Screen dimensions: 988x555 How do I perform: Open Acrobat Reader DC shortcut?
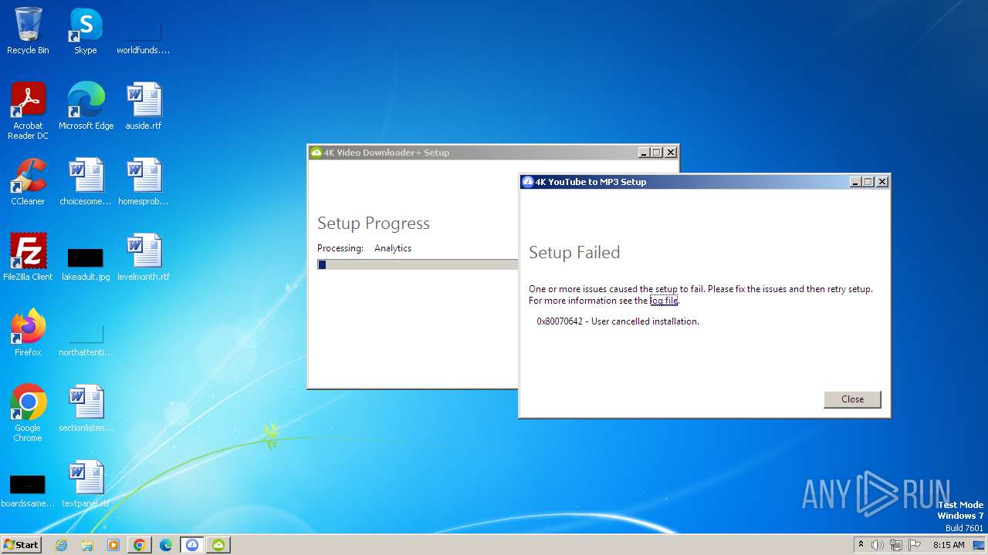pos(28,111)
